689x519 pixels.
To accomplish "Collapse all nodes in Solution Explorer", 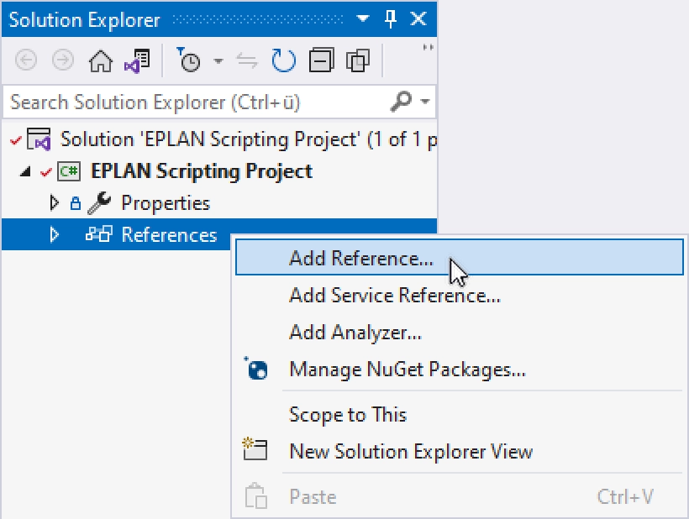I will coord(321,60).
